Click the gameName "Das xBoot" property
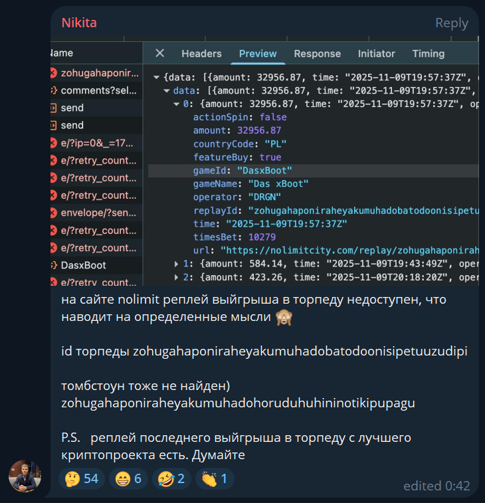The width and height of the screenshot is (485, 503). tap(250, 184)
